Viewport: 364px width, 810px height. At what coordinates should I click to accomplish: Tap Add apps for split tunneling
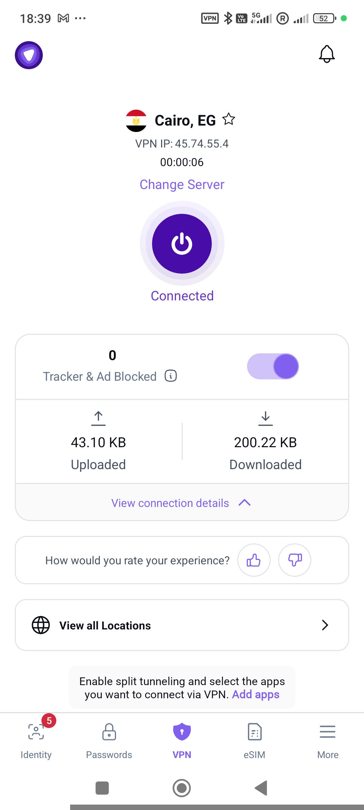click(256, 694)
